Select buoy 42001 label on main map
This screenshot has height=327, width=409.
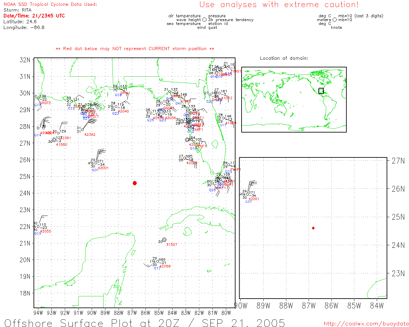[x=103, y=168]
